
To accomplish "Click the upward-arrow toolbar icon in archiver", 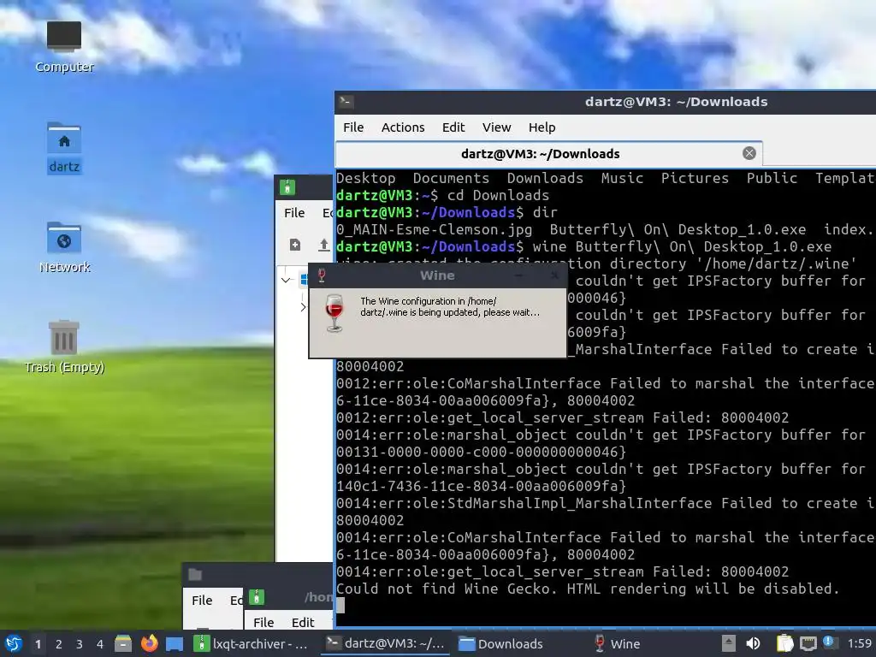I will [x=324, y=245].
